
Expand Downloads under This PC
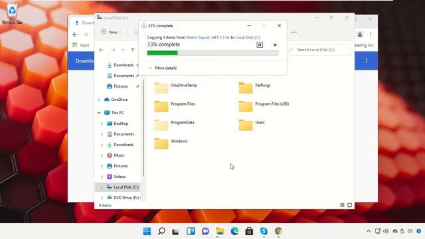(102, 145)
